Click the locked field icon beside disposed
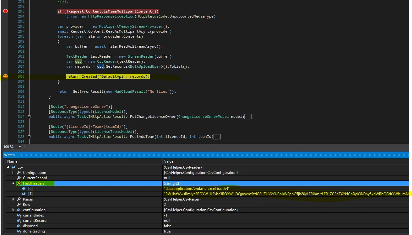 pos(19,226)
